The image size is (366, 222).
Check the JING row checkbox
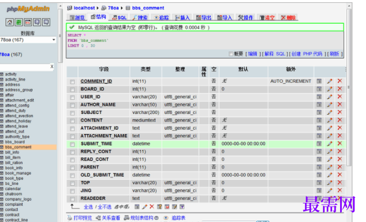72,191
